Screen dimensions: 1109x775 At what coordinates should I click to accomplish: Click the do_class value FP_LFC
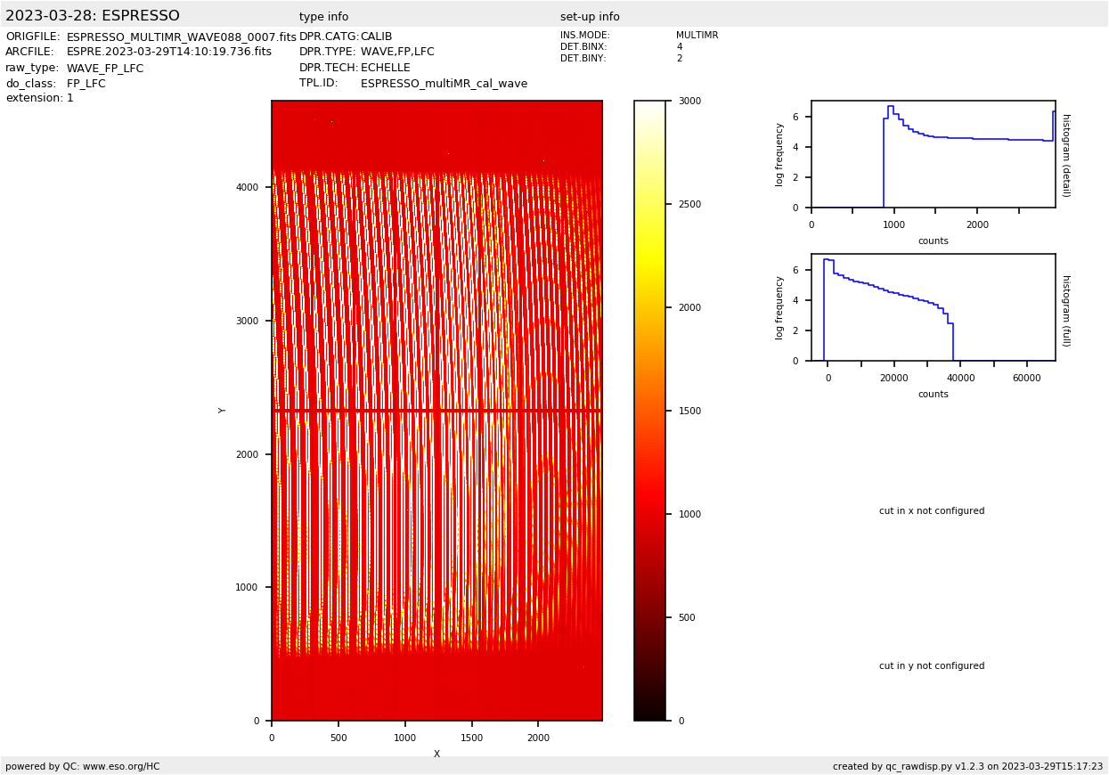pos(86,84)
